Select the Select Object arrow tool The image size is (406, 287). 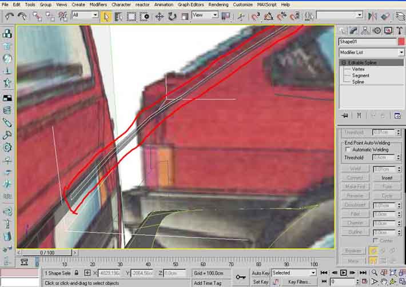[x=106, y=17]
